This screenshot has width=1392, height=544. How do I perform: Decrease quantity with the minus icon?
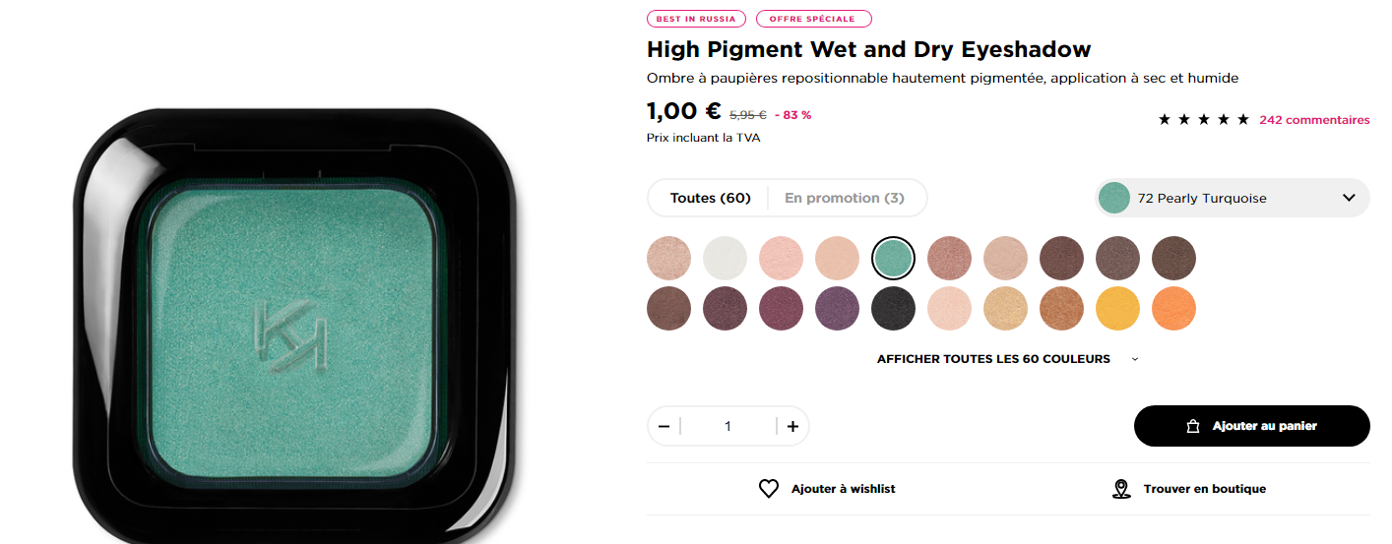click(x=664, y=426)
